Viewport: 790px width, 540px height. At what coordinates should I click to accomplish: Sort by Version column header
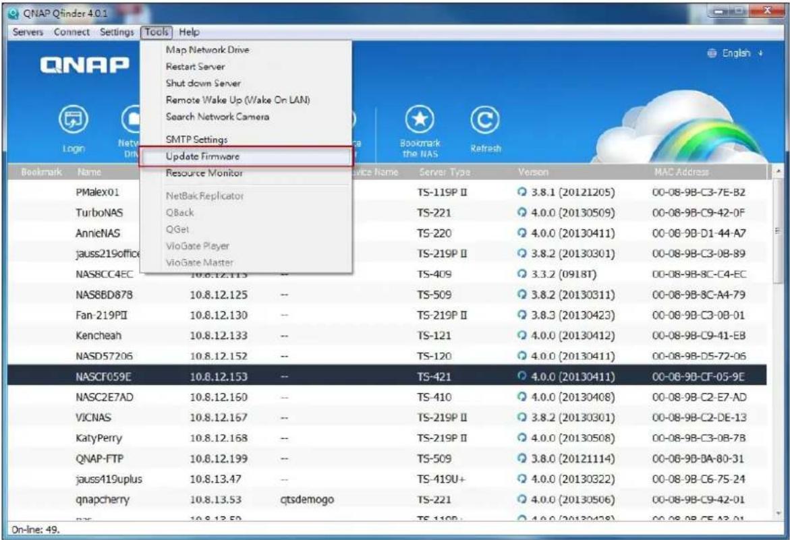pos(533,172)
